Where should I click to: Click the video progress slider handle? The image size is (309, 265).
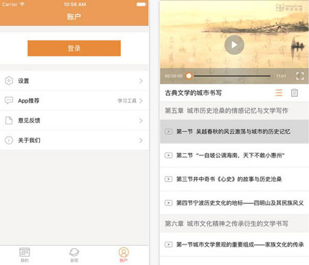(189, 76)
